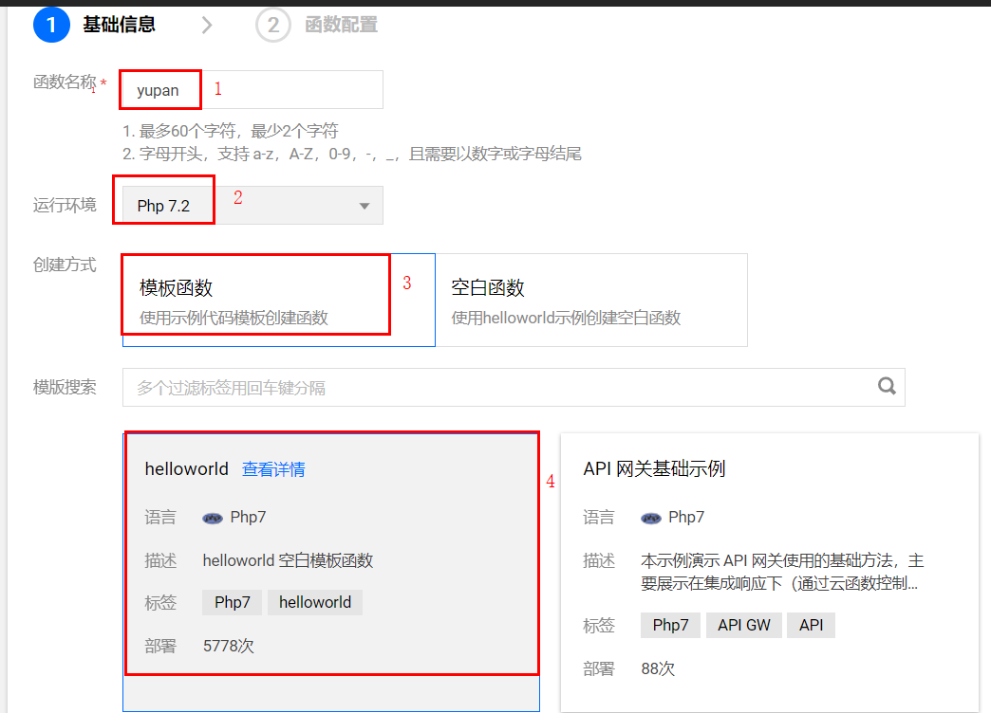
Task: Click the step 1 circle icon
Action: (x=51, y=25)
